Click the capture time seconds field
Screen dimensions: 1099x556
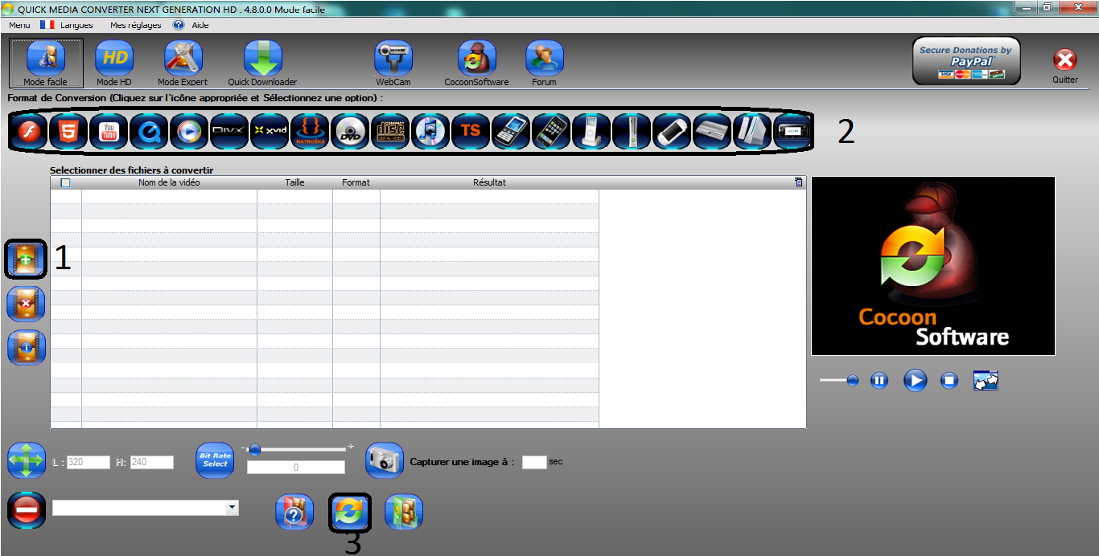[x=534, y=462]
